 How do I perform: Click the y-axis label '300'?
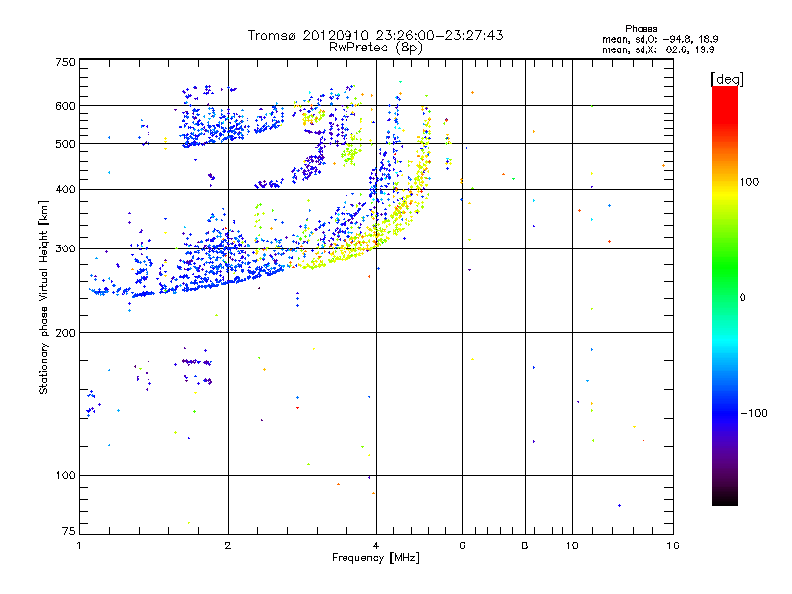pyautogui.click(x=65, y=249)
